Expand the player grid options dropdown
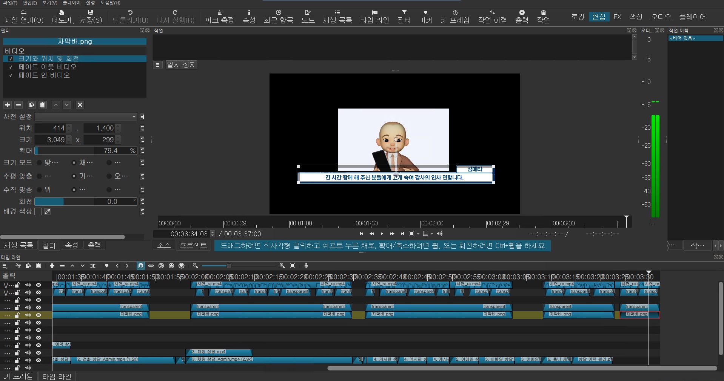 click(432, 234)
